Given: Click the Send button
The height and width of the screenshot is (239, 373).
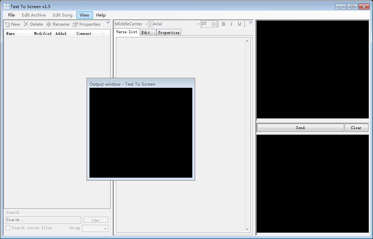Looking at the screenshot, I should coord(300,128).
